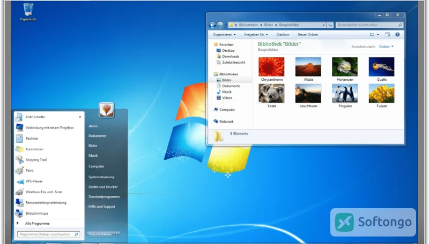Viewport: 429px width, 244px height.
Task: Click Neuer Ordner button
Action: [x=308, y=34]
